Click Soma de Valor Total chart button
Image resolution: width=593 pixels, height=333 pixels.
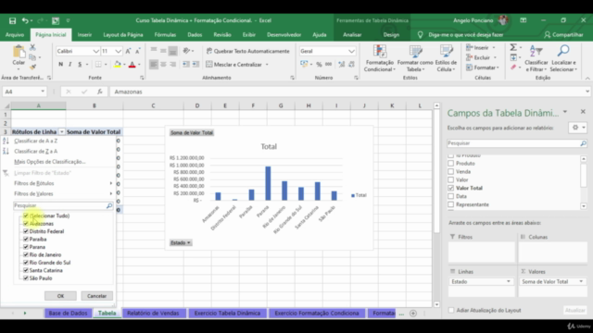point(192,133)
